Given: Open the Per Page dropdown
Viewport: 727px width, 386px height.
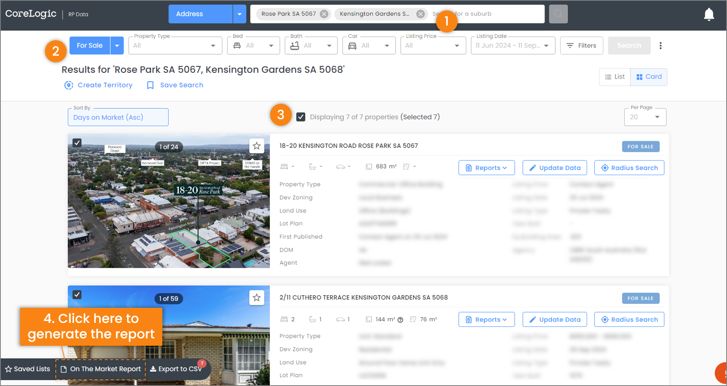Looking at the screenshot, I should click(645, 117).
